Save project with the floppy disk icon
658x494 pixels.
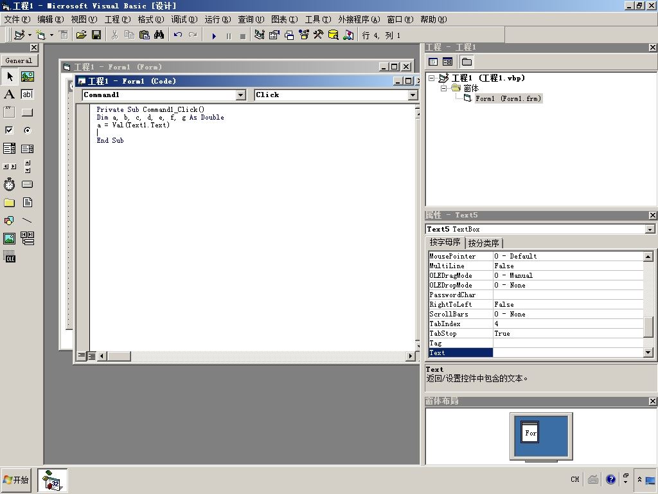[x=96, y=35]
